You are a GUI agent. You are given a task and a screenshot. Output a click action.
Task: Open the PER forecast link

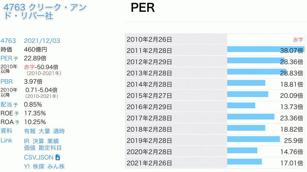[7, 58]
